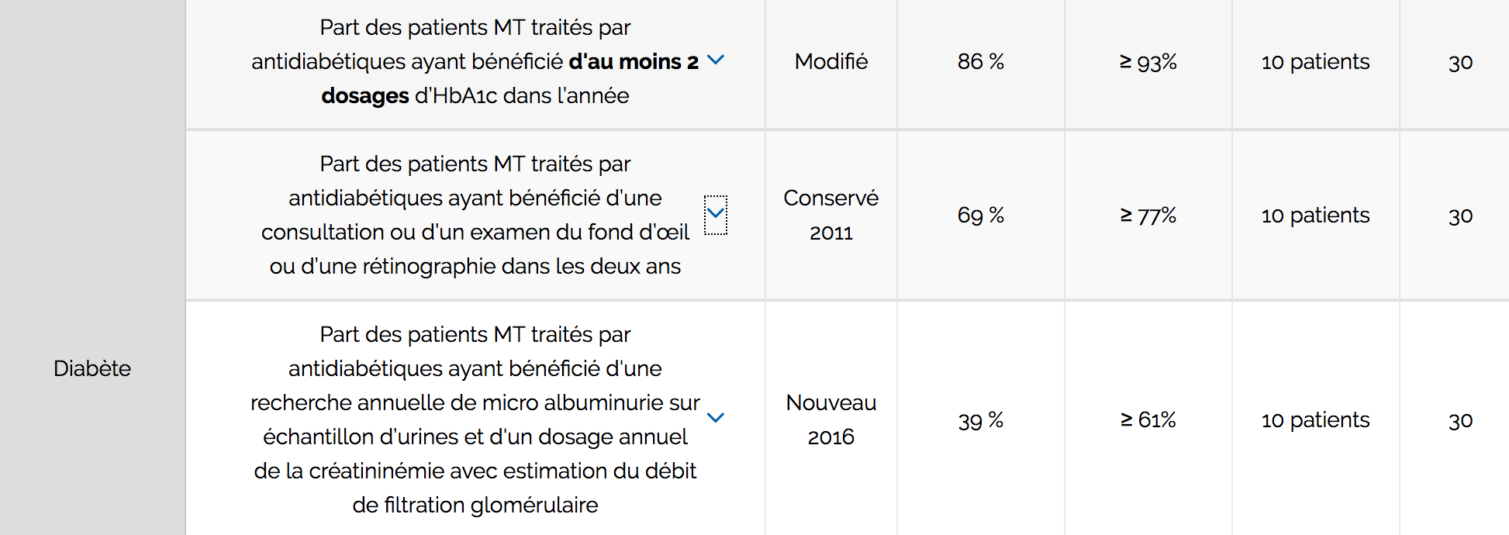Click the HbA1c dosages indicator description text

[475, 62]
